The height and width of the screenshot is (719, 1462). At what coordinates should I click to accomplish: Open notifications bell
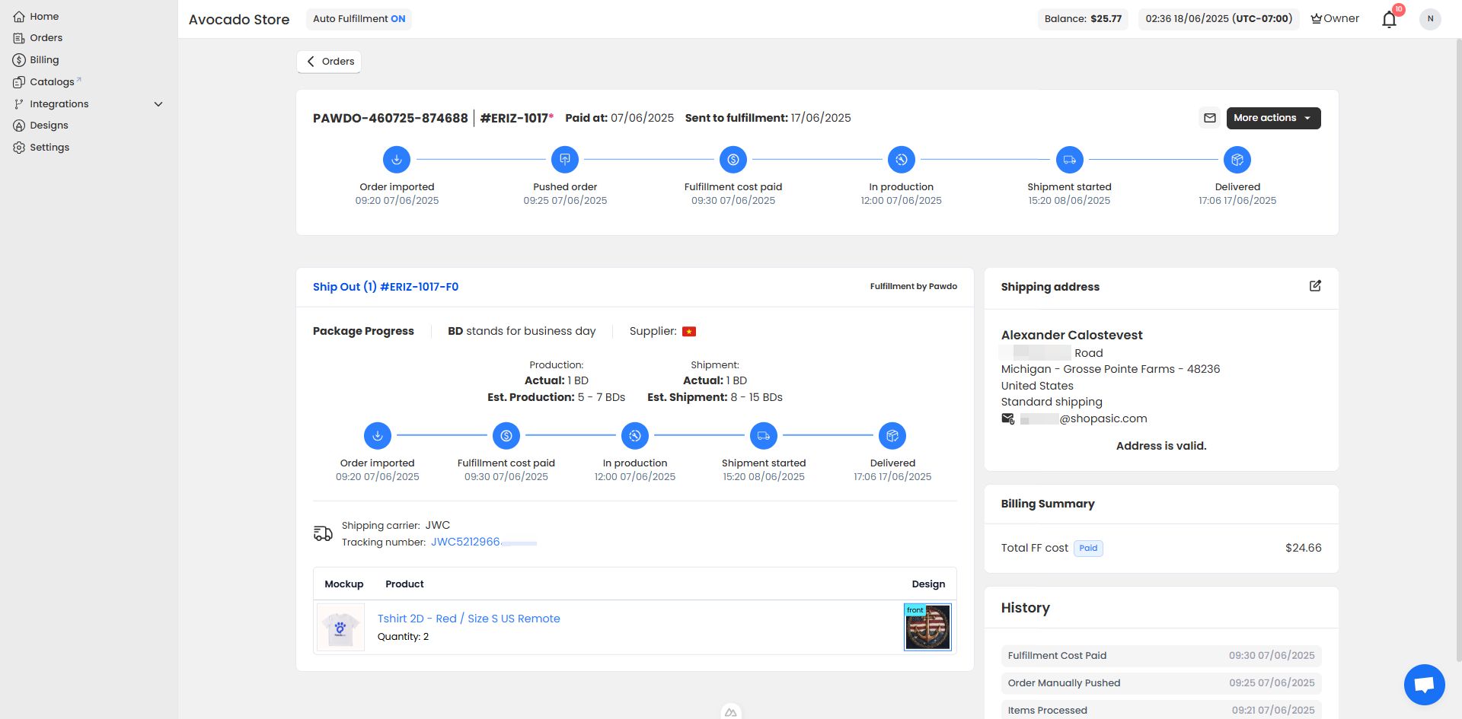(x=1389, y=19)
